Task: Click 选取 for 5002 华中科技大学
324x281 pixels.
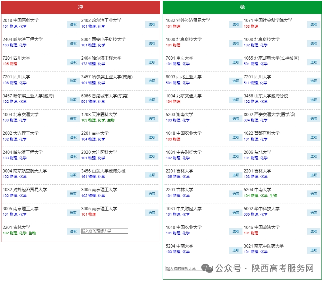Action: 314,213
